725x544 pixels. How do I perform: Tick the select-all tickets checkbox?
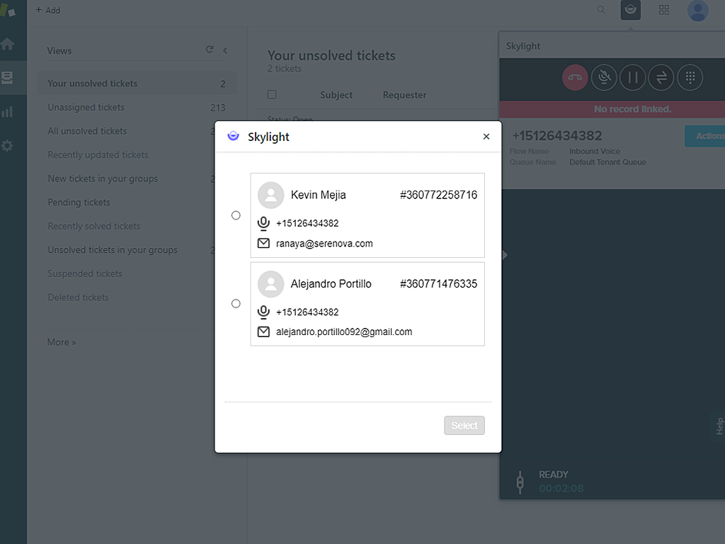pyautogui.click(x=272, y=94)
